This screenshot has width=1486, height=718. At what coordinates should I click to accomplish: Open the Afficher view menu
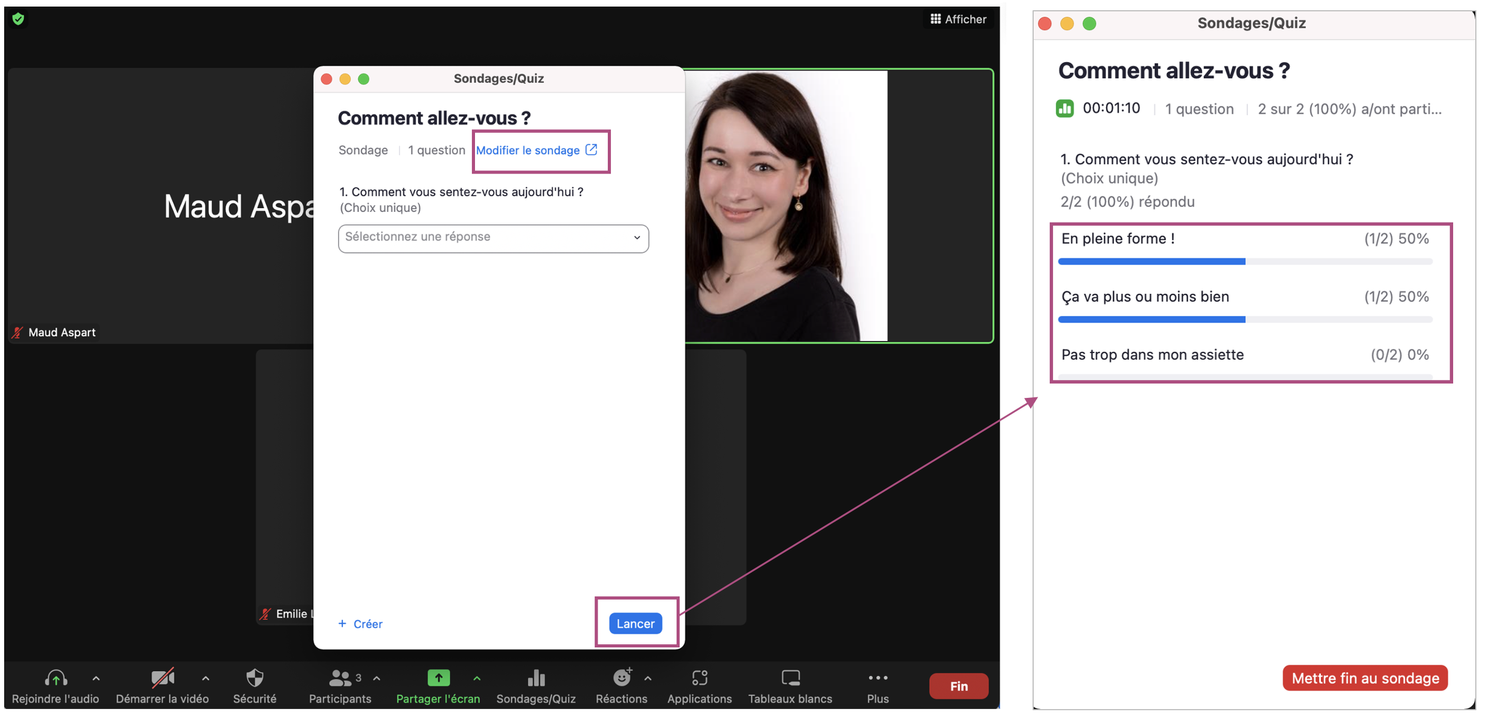(958, 19)
